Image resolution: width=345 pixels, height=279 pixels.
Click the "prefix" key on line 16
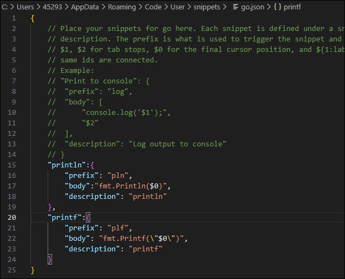click(x=81, y=175)
